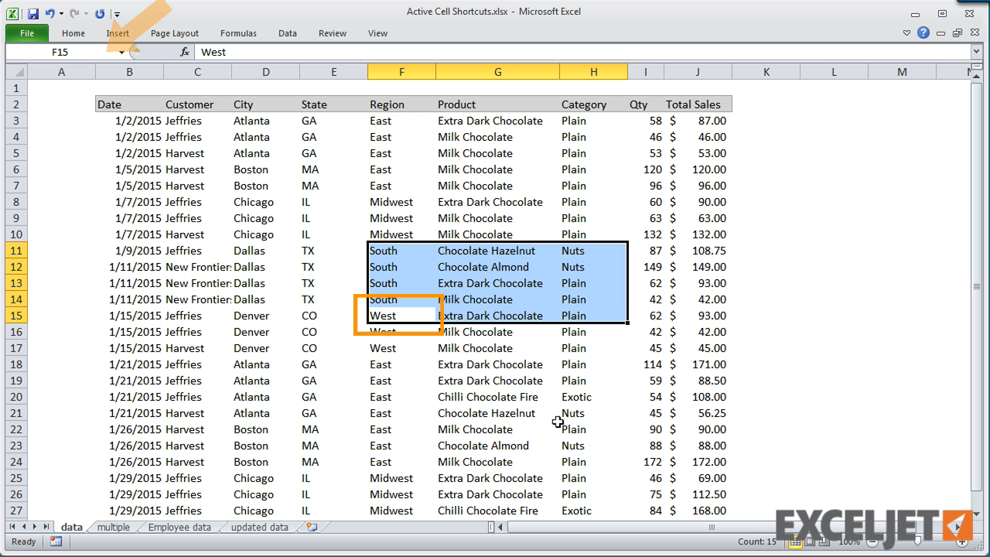Click the Insert Worksheet icon next to sheet tabs
Screen dimensions: 990x557
[x=312, y=527]
